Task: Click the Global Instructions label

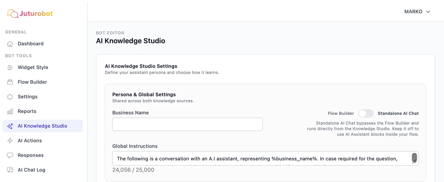Action: coord(135,146)
